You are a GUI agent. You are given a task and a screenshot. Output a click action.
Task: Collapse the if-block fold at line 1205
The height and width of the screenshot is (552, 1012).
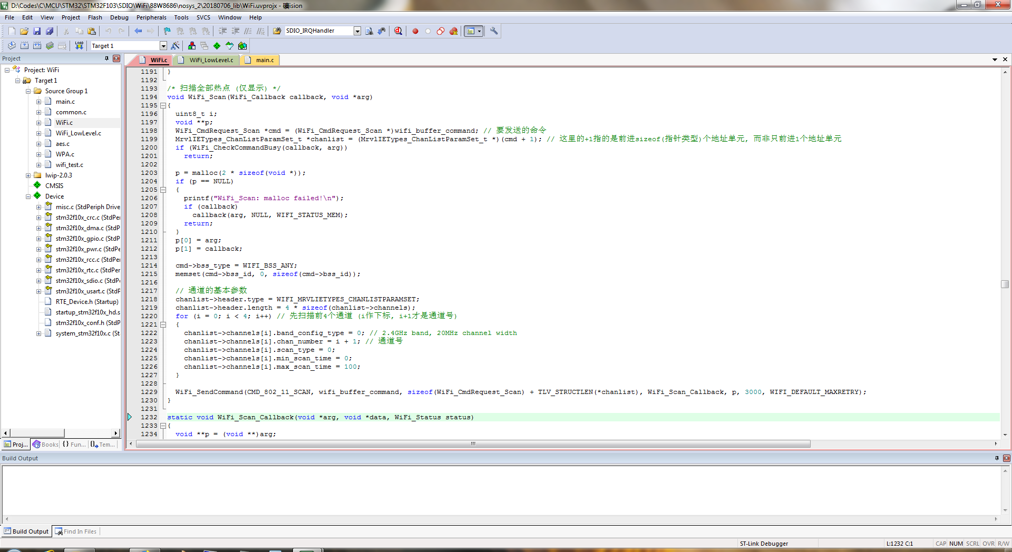tap(163, 190)
